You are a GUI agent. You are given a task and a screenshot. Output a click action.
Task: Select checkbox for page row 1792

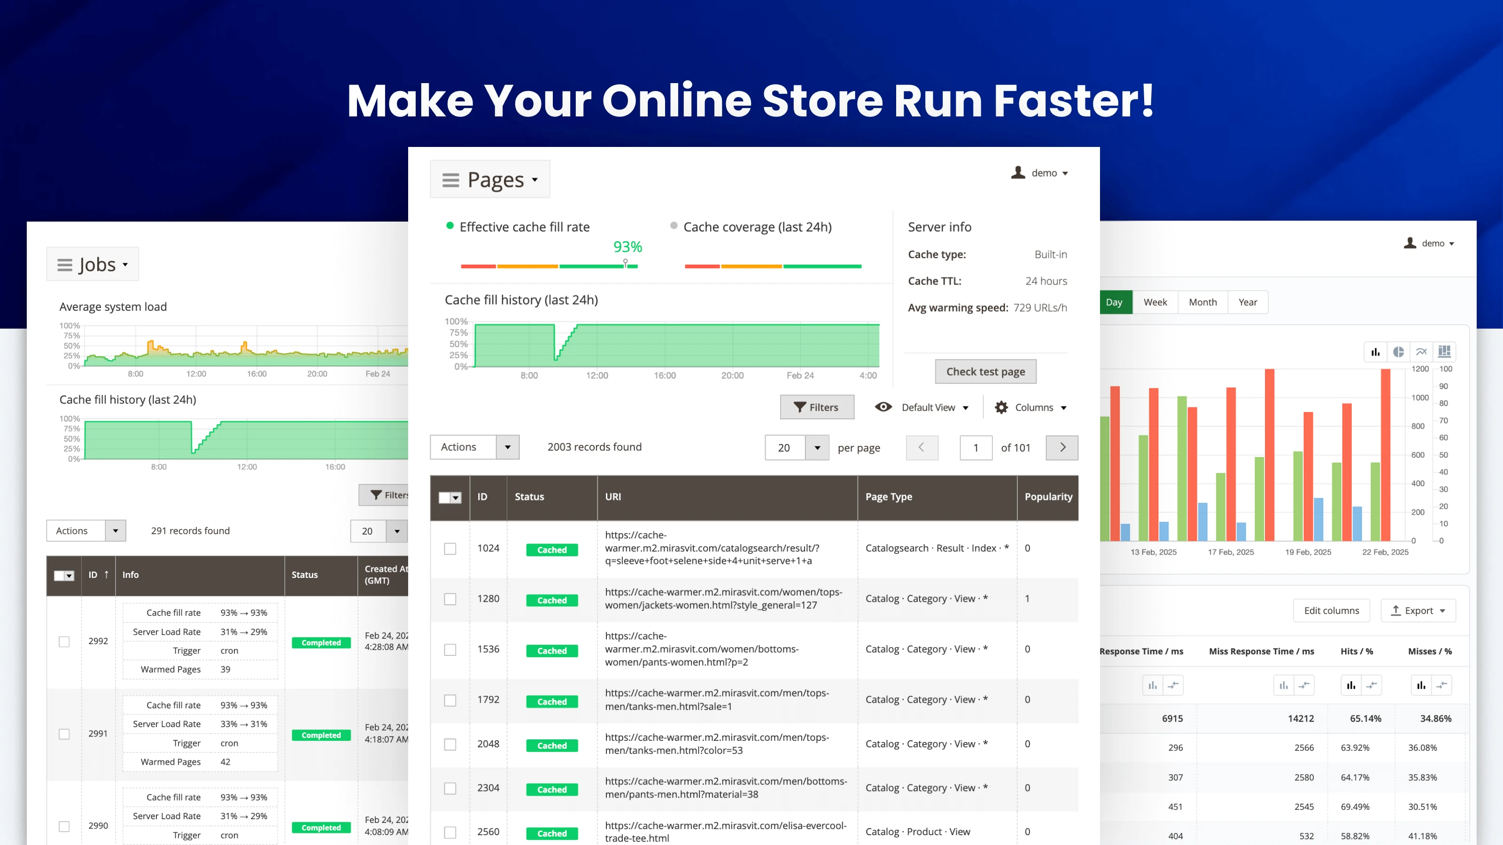click(x=450, y=700)
